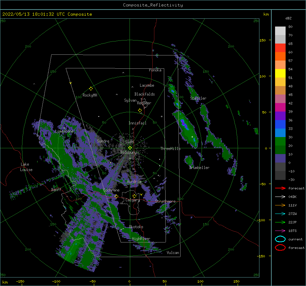Screen dimensions: 306x286
Task: Click the Blackfalds city label
Action: tap(144, 94)
